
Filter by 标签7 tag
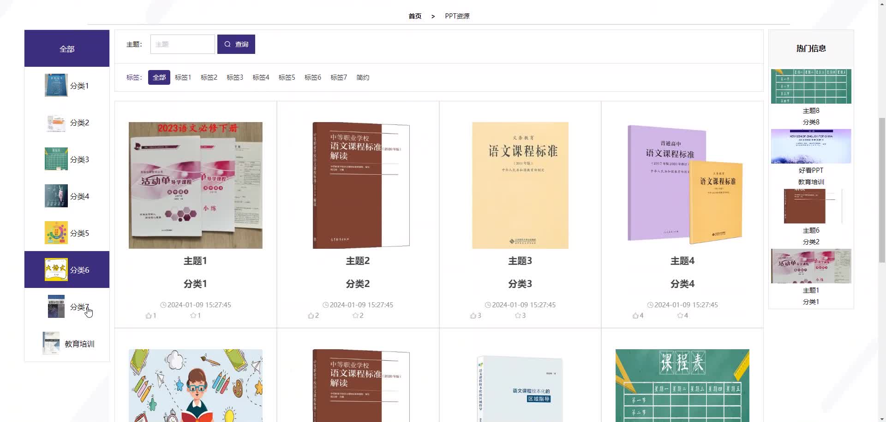pyautogui.click(x=339, y=77)
